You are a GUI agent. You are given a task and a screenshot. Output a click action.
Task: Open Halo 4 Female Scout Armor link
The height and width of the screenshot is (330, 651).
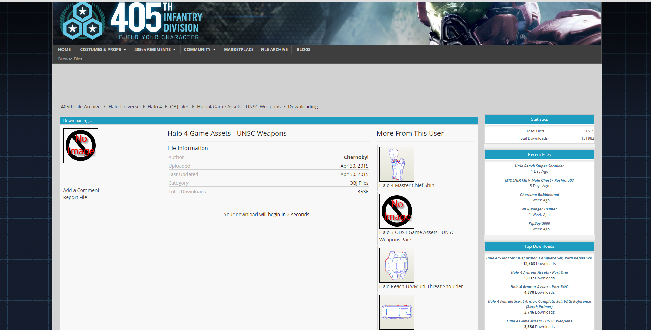tap(539, 304)
